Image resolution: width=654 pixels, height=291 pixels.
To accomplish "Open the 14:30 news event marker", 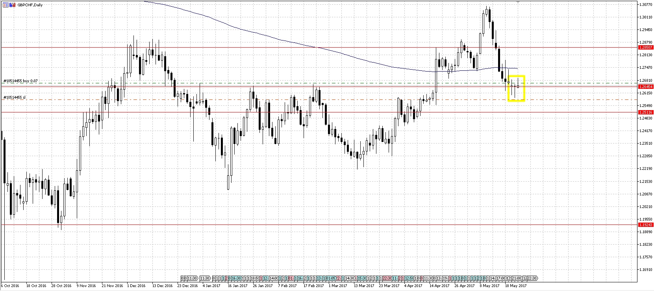I will point(350,278).
